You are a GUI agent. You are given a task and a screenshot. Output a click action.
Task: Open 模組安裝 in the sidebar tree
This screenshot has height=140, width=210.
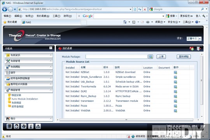click(x=16, y=95)
